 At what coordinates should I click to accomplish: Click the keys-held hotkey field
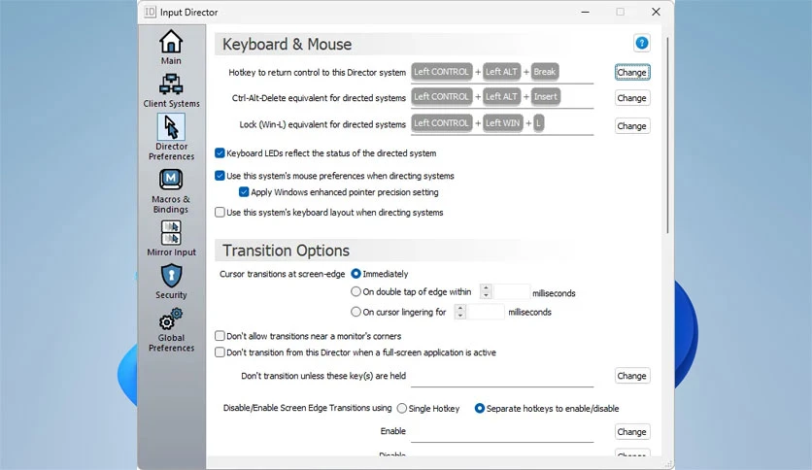502,377
